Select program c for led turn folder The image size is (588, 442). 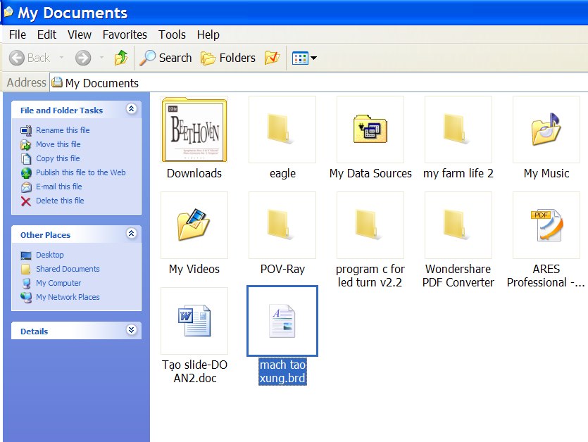point(370,225)
